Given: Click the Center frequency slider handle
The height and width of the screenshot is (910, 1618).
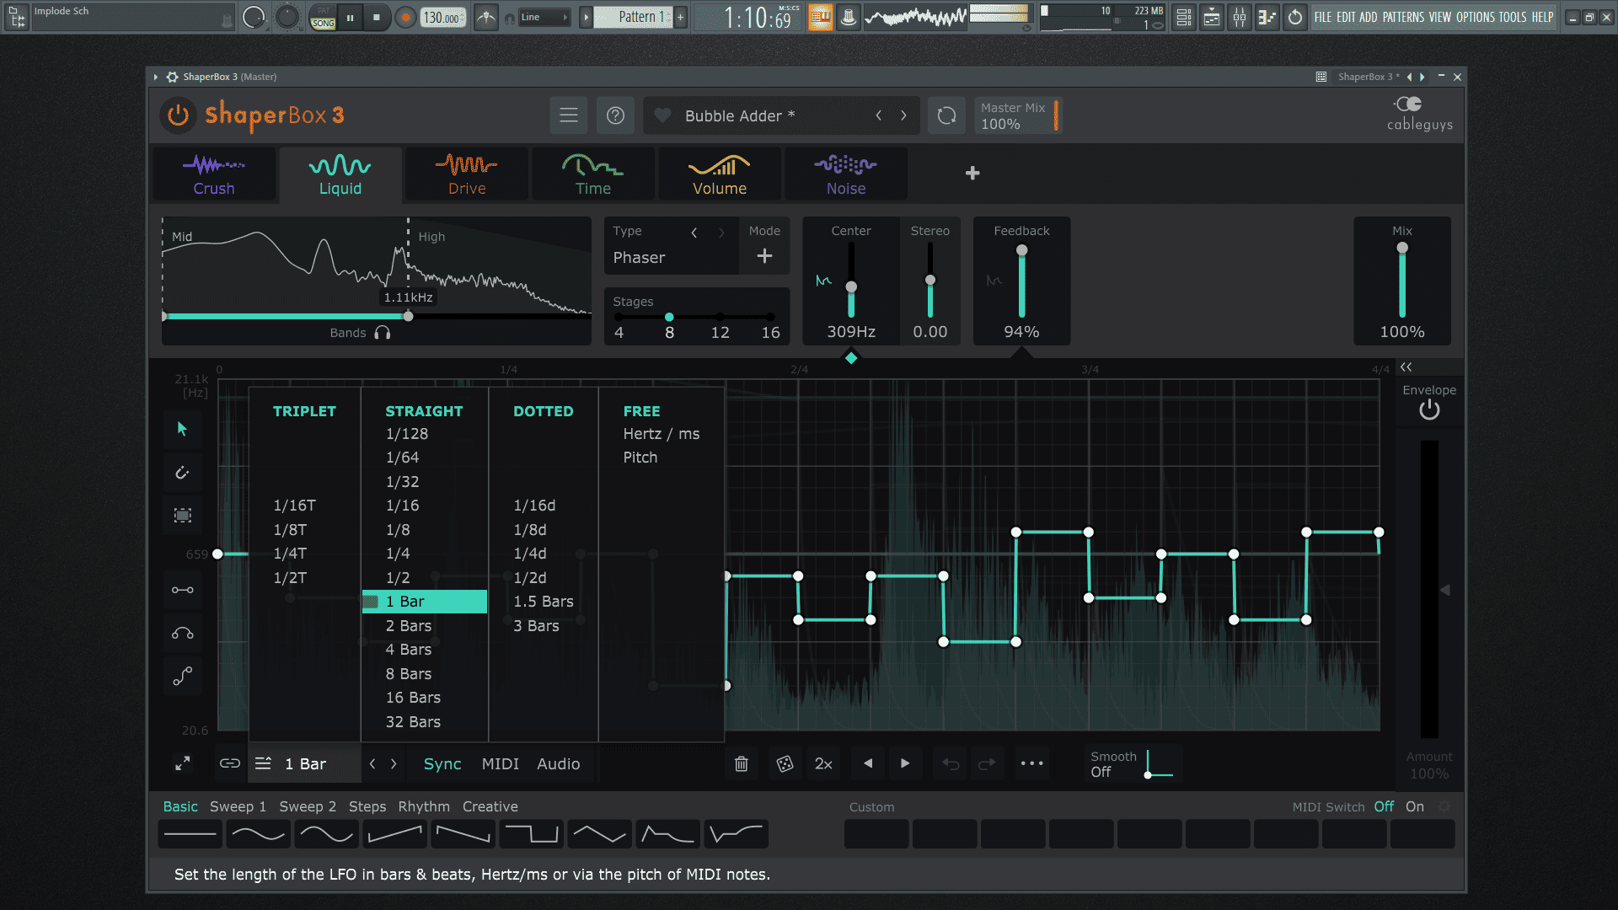Looking at the screenshot, I should pos(851,287).
